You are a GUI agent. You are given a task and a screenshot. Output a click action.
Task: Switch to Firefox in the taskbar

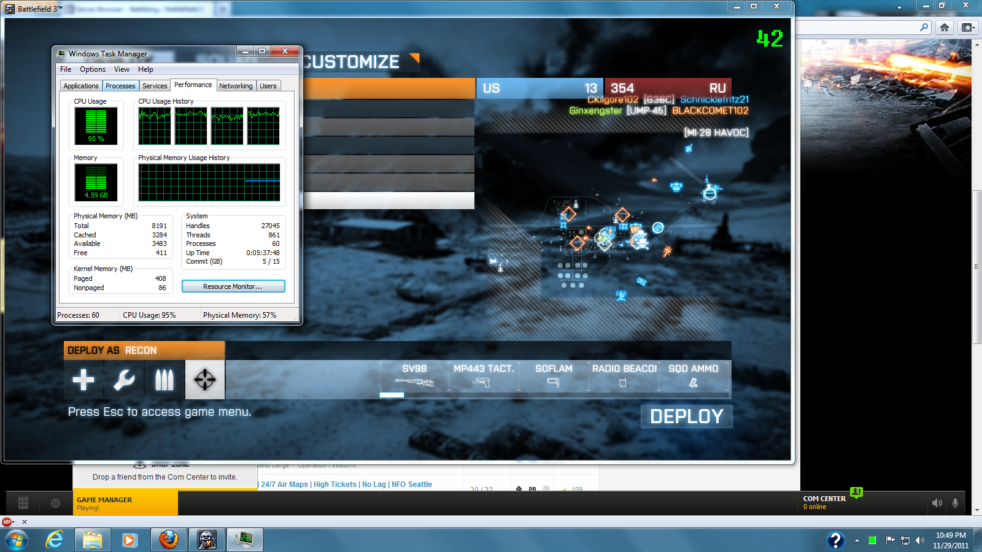click(x=169, y=540)
